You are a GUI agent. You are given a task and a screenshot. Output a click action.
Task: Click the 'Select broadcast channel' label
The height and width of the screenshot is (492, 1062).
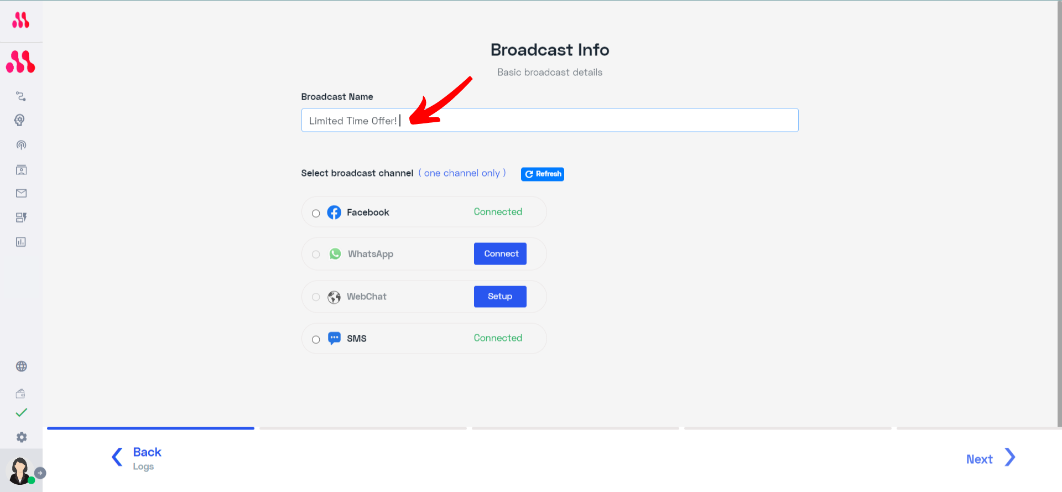[357, 173]
